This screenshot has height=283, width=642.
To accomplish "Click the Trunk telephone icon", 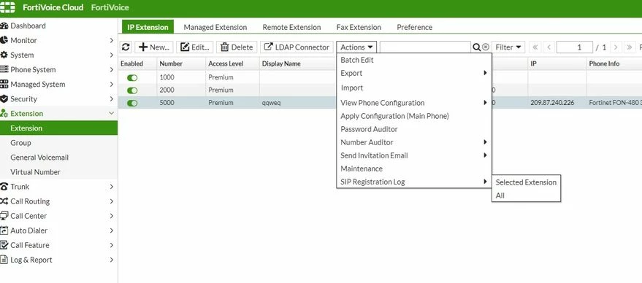I will (x=4, y=187).
